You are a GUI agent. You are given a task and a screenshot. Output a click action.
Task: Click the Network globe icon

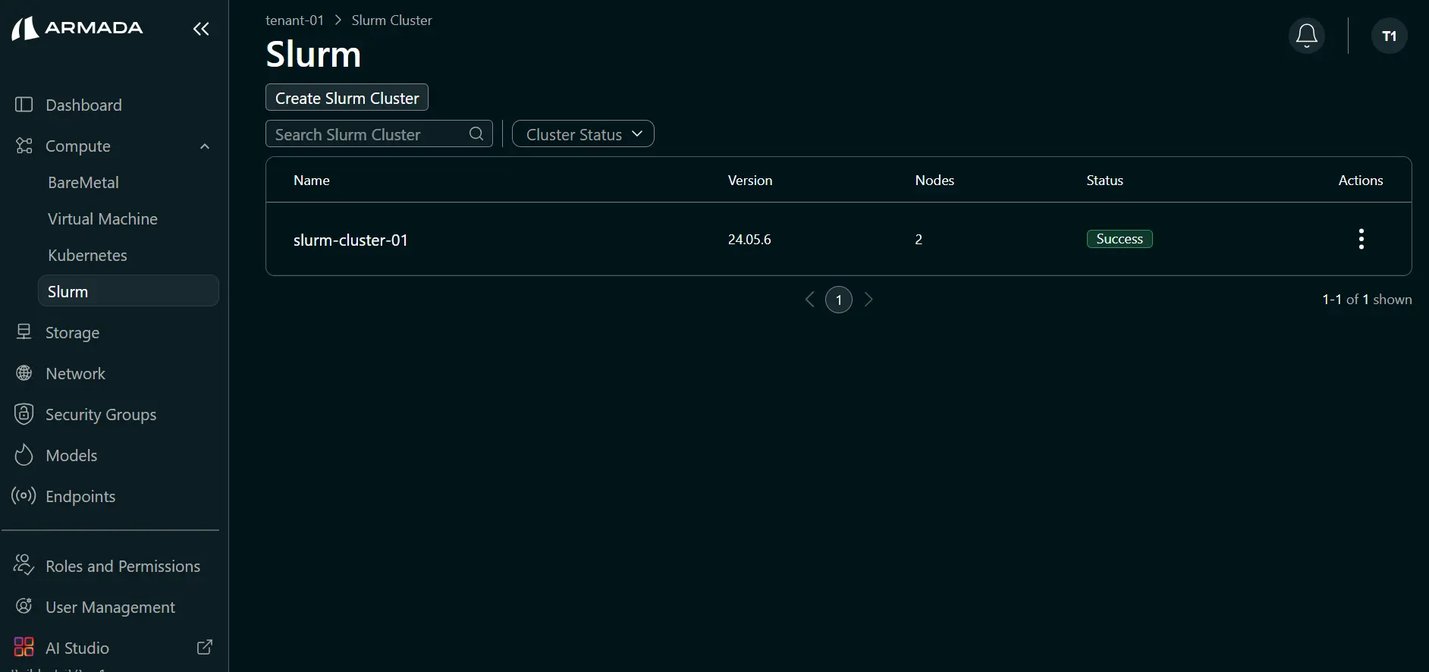tap(24, 373)
